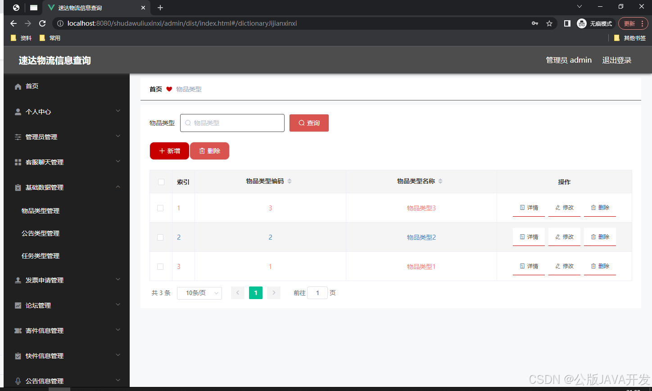
Task: Expand the 寄件信息管理 menu chevron
Action: (118, 330)
